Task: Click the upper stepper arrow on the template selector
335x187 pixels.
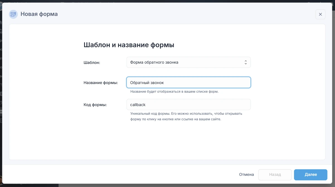Action: pos(246,61)
